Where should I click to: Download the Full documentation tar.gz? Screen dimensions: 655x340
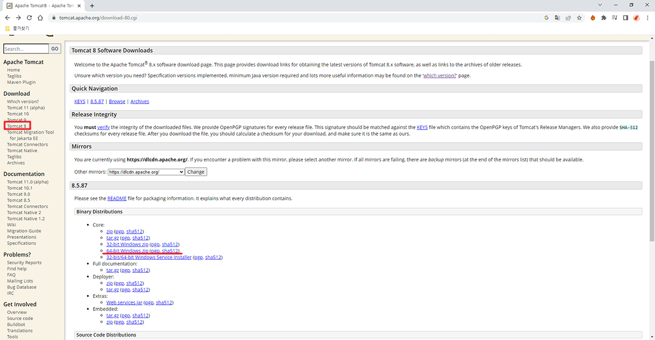(x=112, y=270)
